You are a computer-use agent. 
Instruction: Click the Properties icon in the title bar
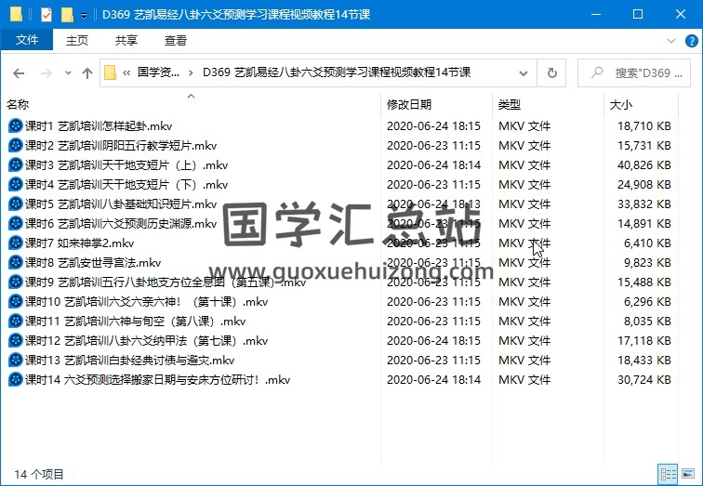tap(46, 15)
